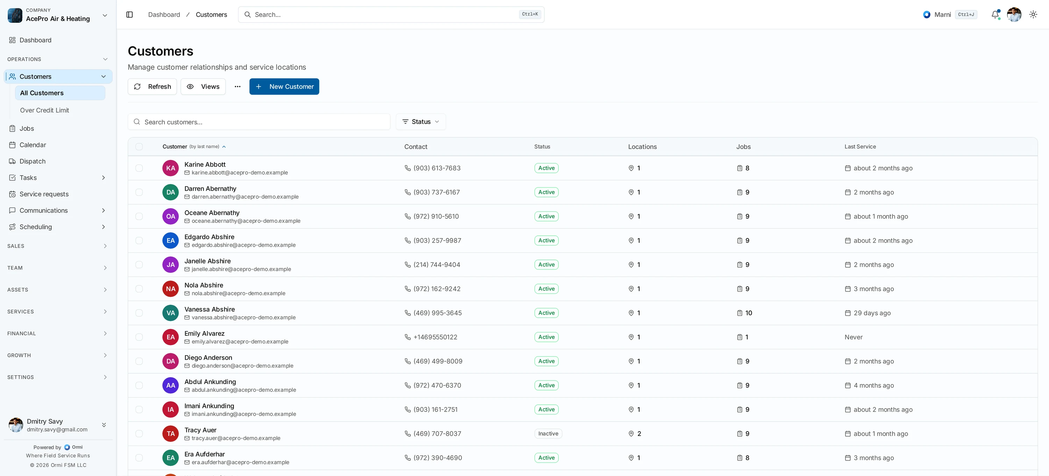Expand the Tasks submenu

click(x=104, y=178)
